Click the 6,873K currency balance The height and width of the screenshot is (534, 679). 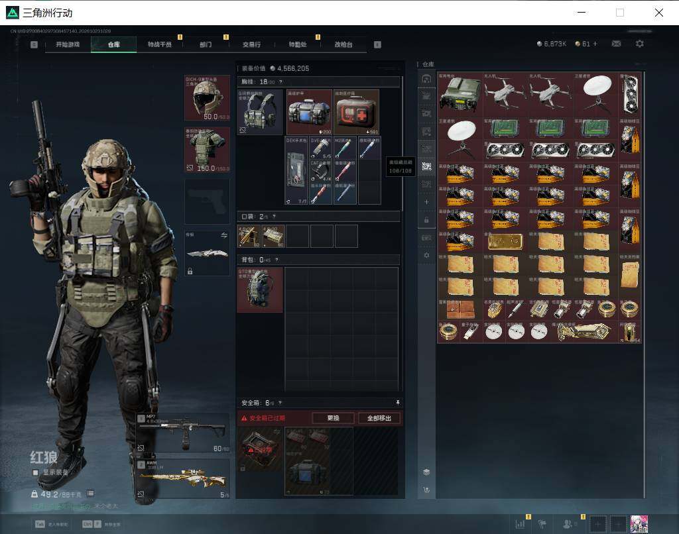pos(551,44)
